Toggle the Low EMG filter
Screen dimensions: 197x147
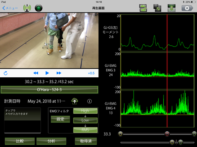[x=85, y=120]
